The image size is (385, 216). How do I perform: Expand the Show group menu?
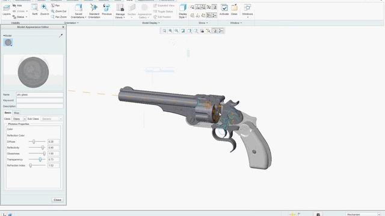[203, 23]
